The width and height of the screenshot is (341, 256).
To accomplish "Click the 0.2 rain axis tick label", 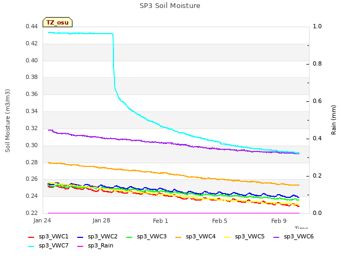I will [318, 175].
